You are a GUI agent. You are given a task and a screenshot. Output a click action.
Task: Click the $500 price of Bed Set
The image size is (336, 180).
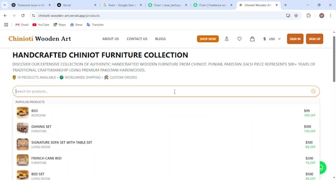point(309,174)
